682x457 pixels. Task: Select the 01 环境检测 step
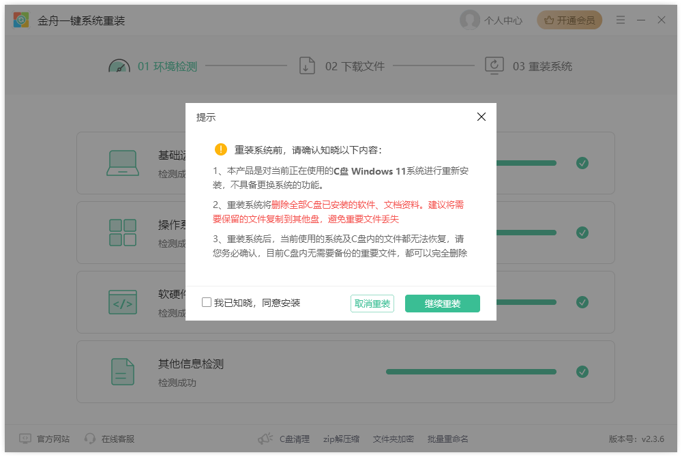click(x=168, y=67)
